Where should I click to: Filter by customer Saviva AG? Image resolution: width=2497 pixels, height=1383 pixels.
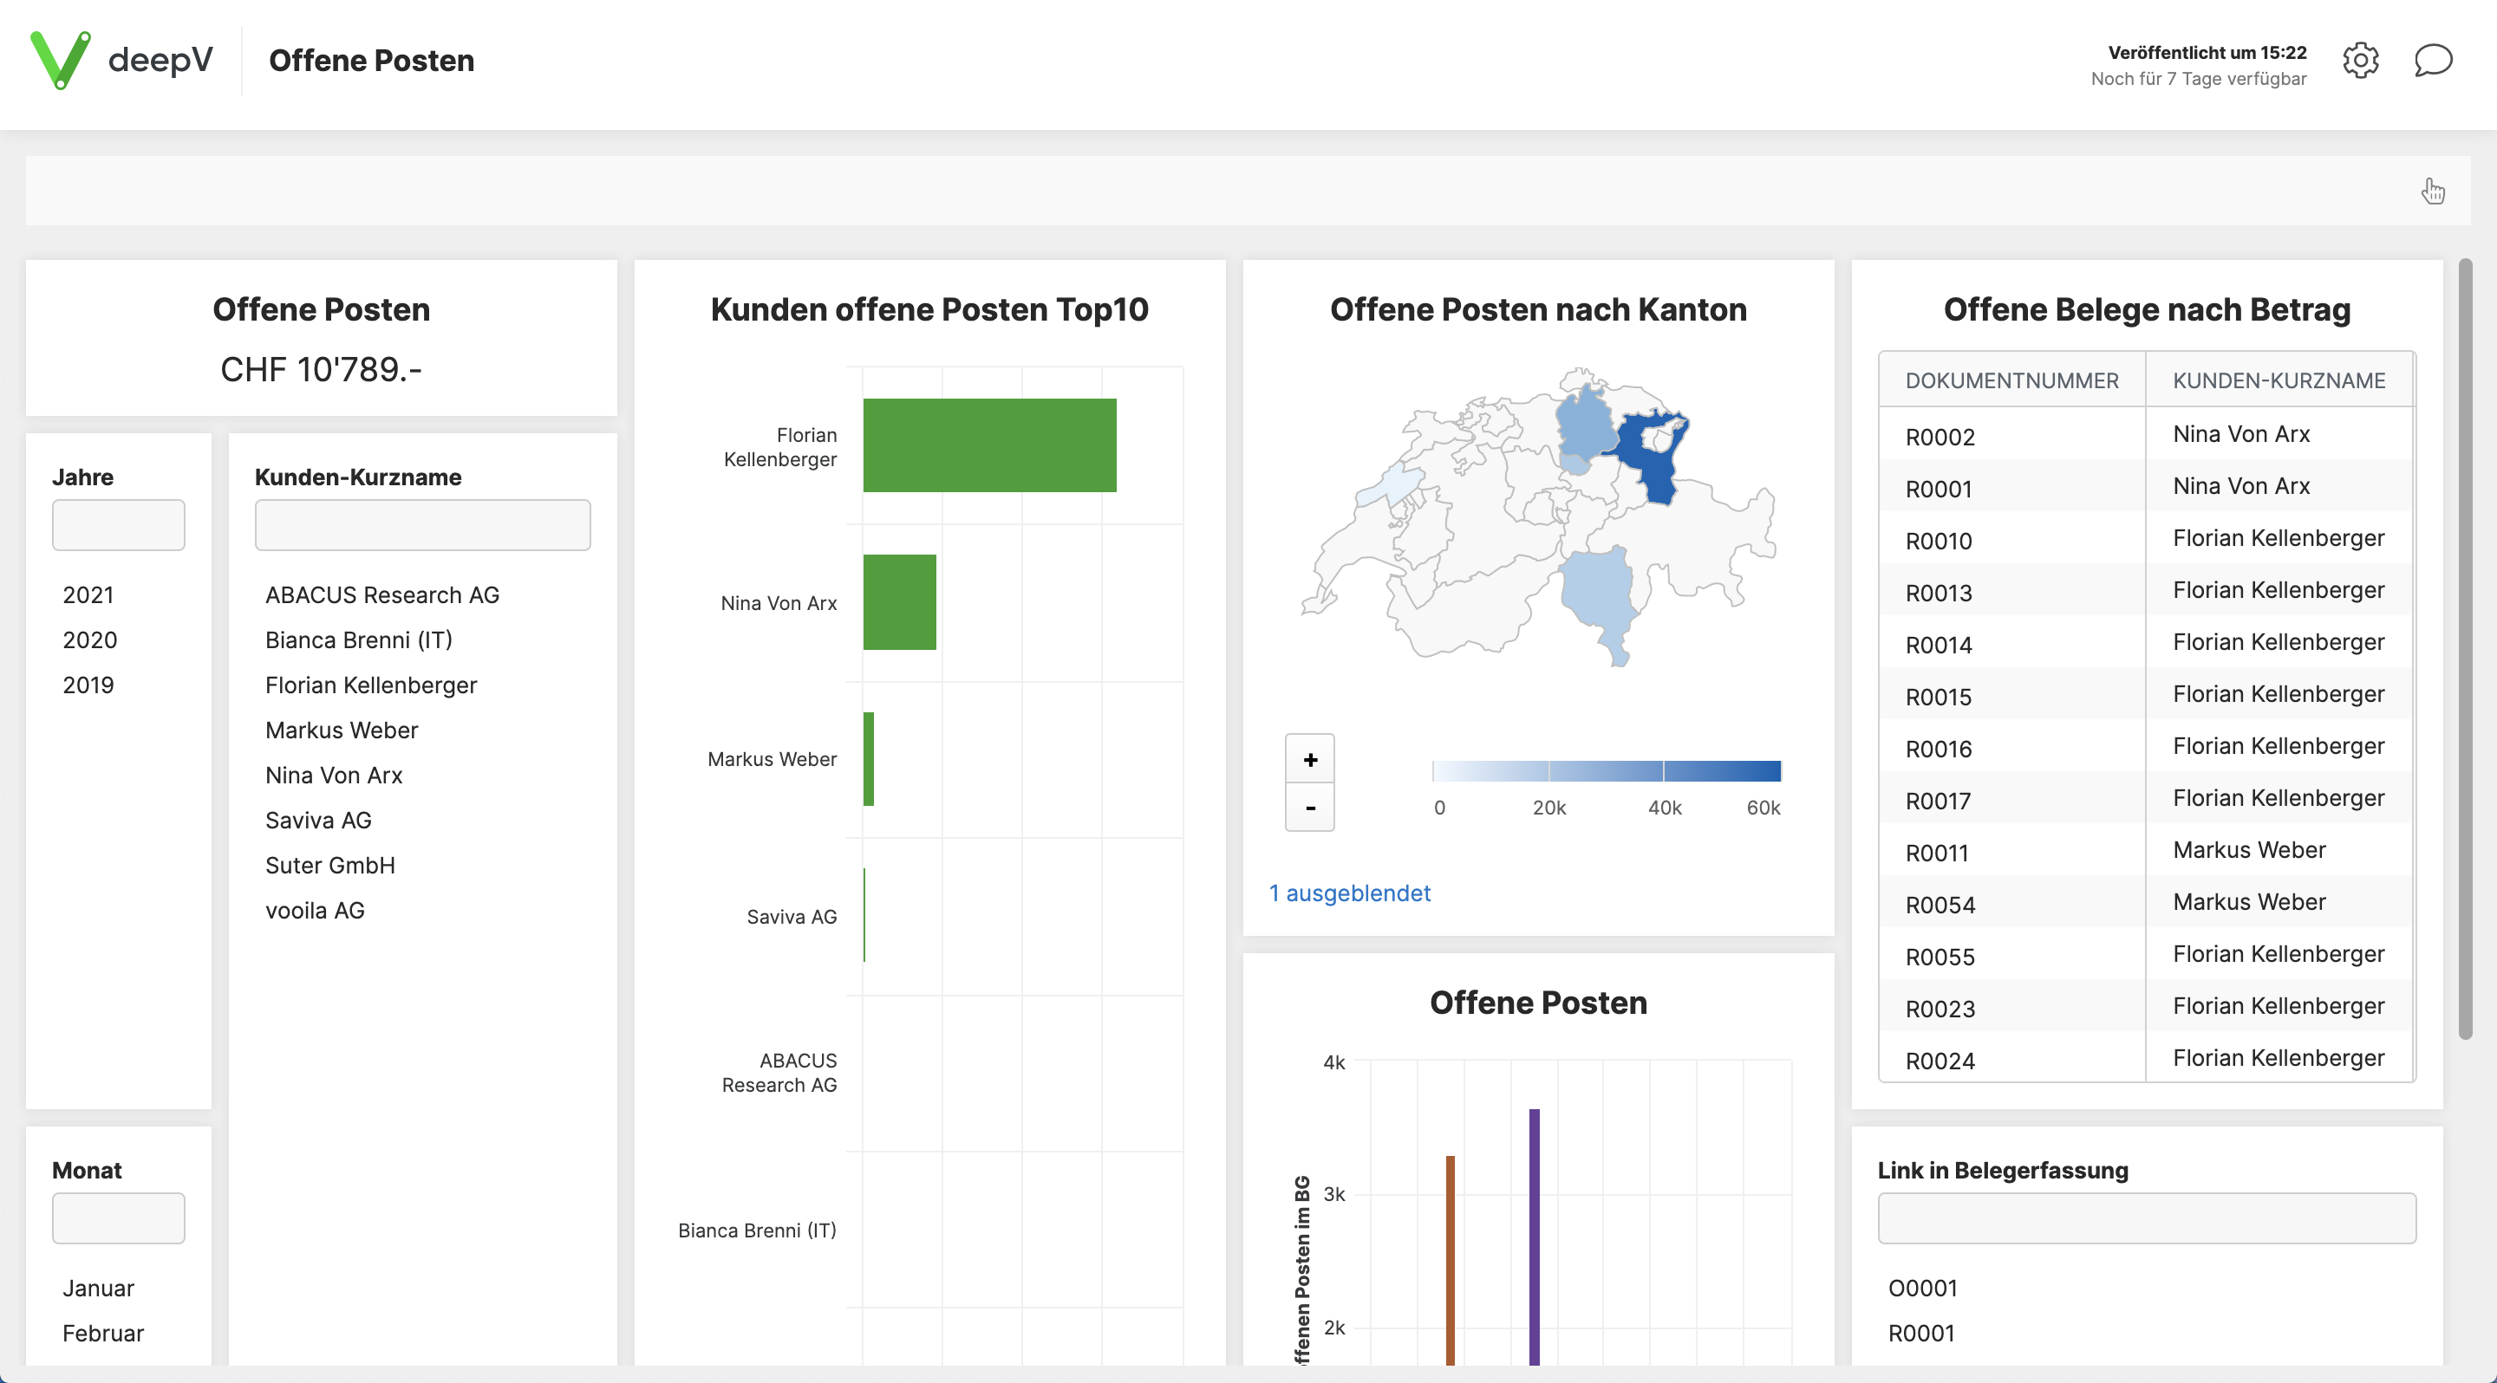[x=318, y=821]
